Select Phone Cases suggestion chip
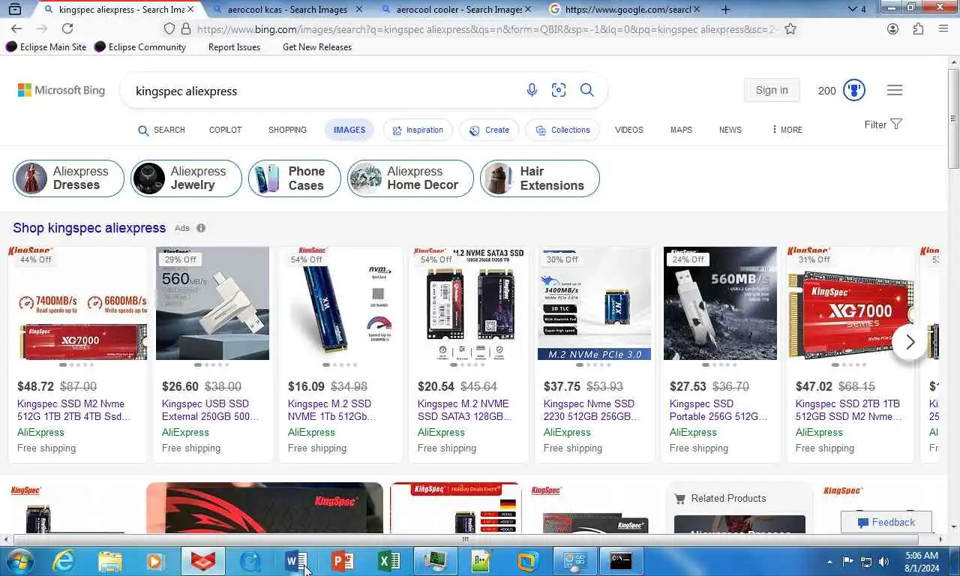This screenshot has width=960, height=576. 295,178
